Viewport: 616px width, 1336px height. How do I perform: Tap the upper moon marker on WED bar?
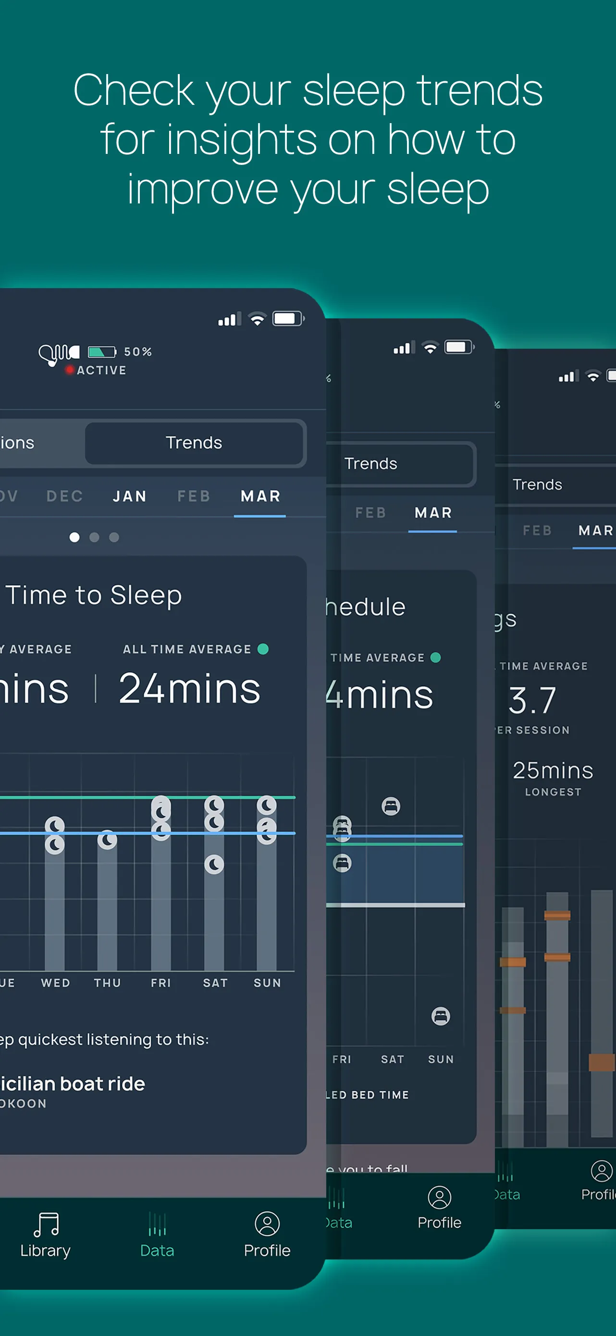click(x=55, y=826)
